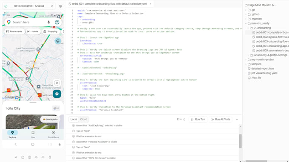
Task: Expand the .git folder
Action: pos(246,10)
